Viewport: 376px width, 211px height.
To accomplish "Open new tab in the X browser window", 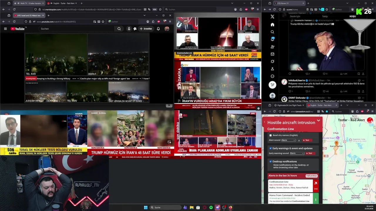I will click(308, 3).
